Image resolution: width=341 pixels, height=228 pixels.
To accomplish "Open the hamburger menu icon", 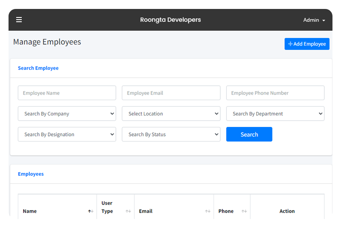I will [x=19, y=20].
